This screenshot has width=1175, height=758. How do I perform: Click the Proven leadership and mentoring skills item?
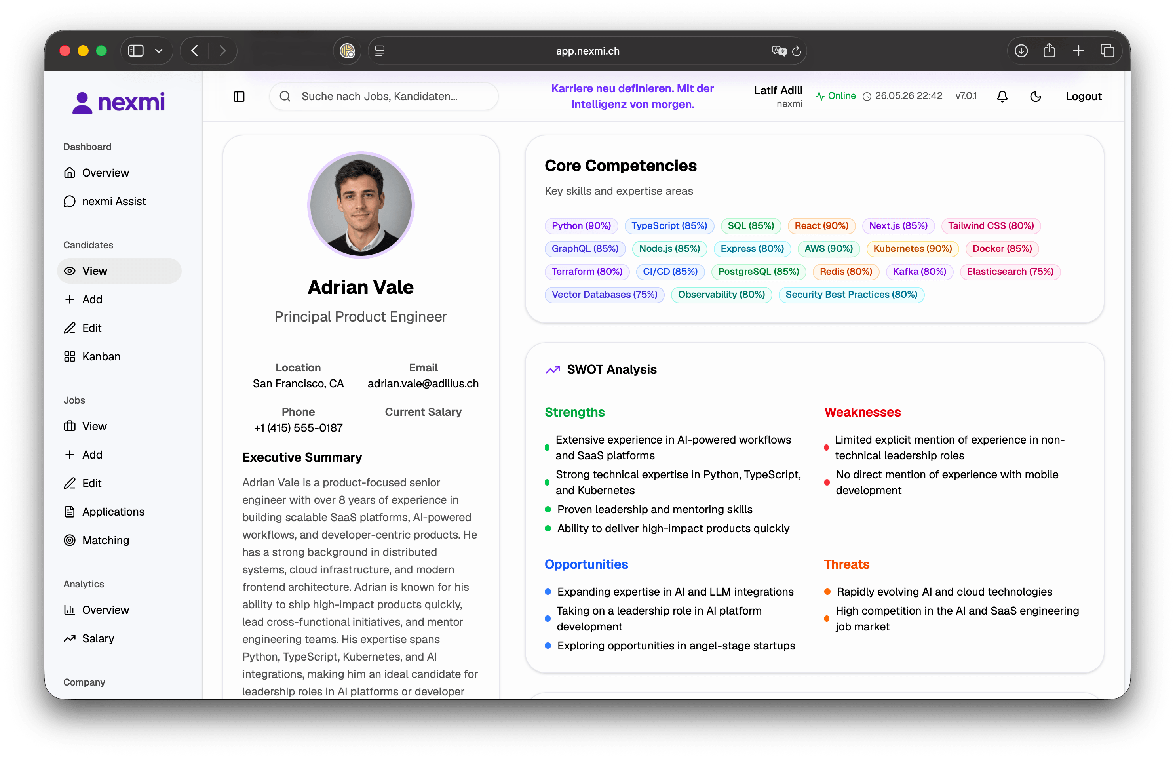pyautogui.click(x=654, y=509)
